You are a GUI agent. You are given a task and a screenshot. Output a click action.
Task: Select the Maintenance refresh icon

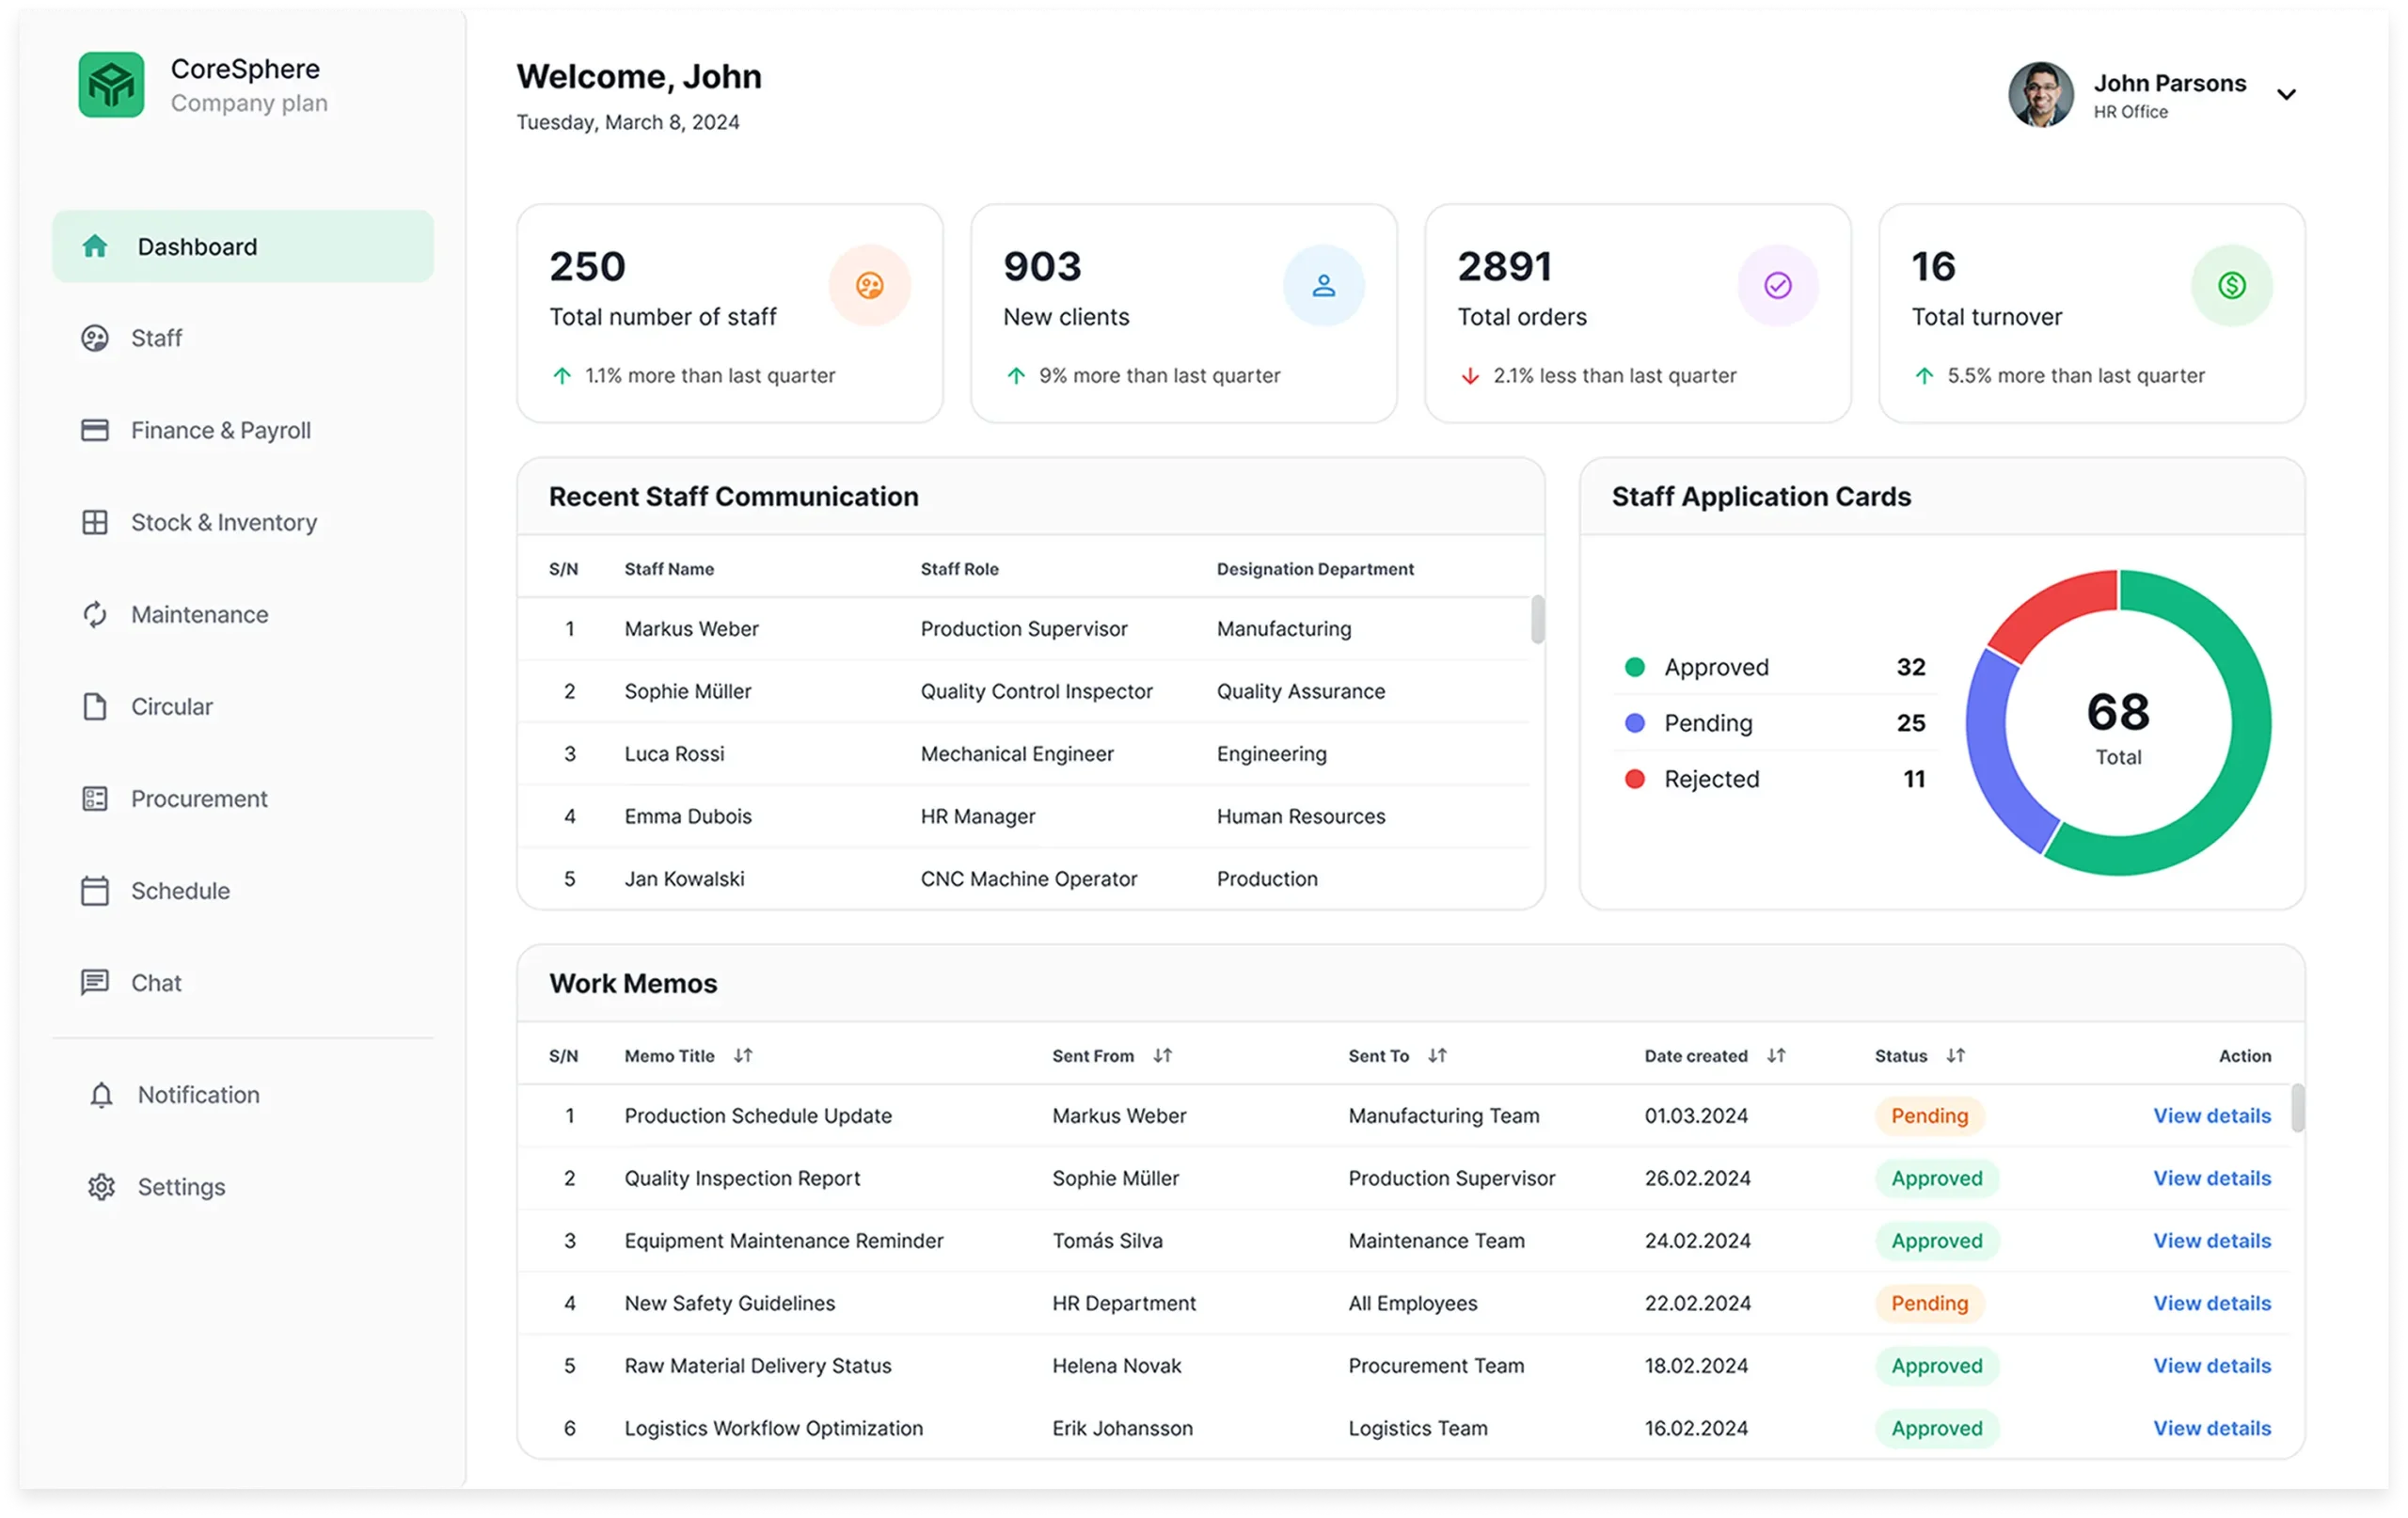pyautogui.click(x=95, y=614)
